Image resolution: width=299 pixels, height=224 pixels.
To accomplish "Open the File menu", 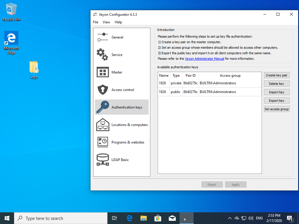I will tap(95, 22).
